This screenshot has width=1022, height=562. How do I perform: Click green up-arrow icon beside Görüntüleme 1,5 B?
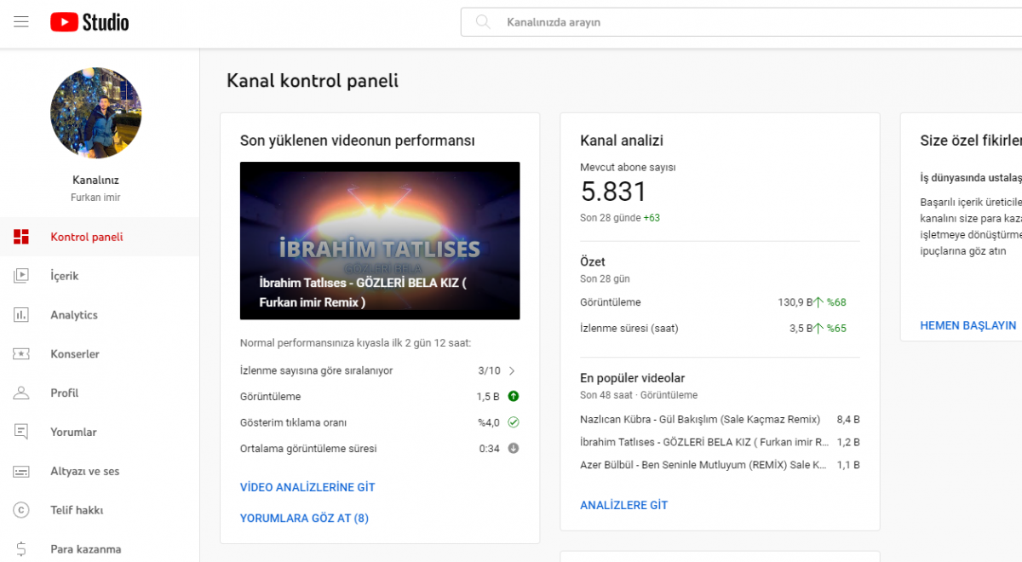tap(514, 396)
